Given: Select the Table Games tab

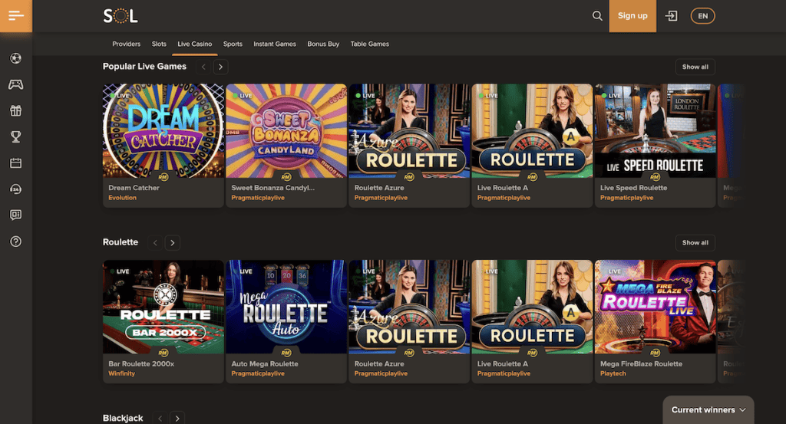Looking at the screenshot, I should (369, 44).
